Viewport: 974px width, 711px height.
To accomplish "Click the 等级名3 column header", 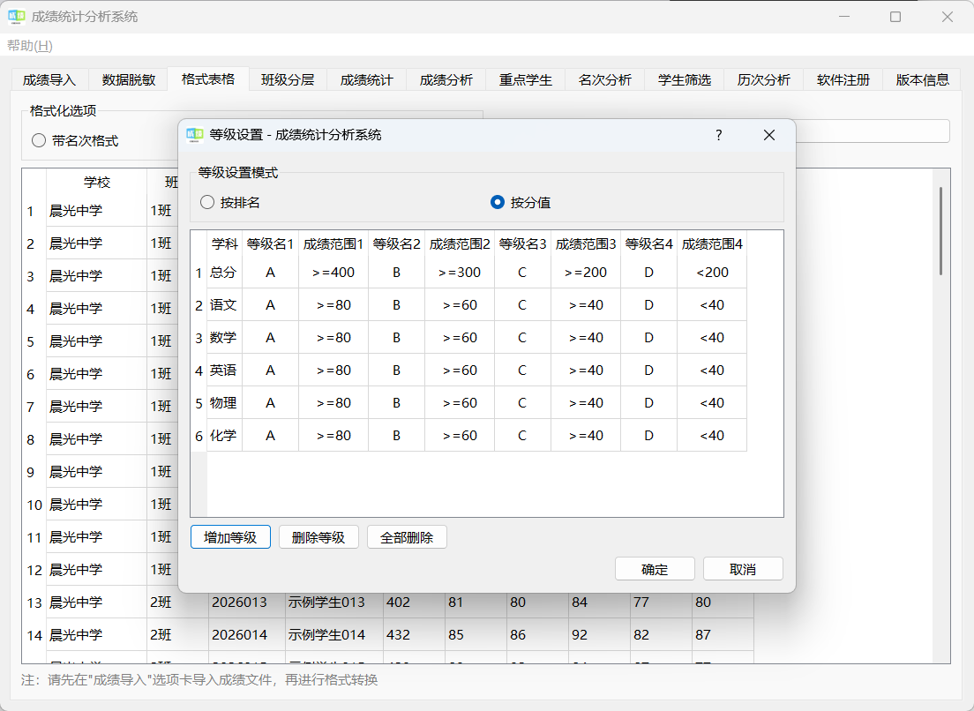I will [522, 243].
